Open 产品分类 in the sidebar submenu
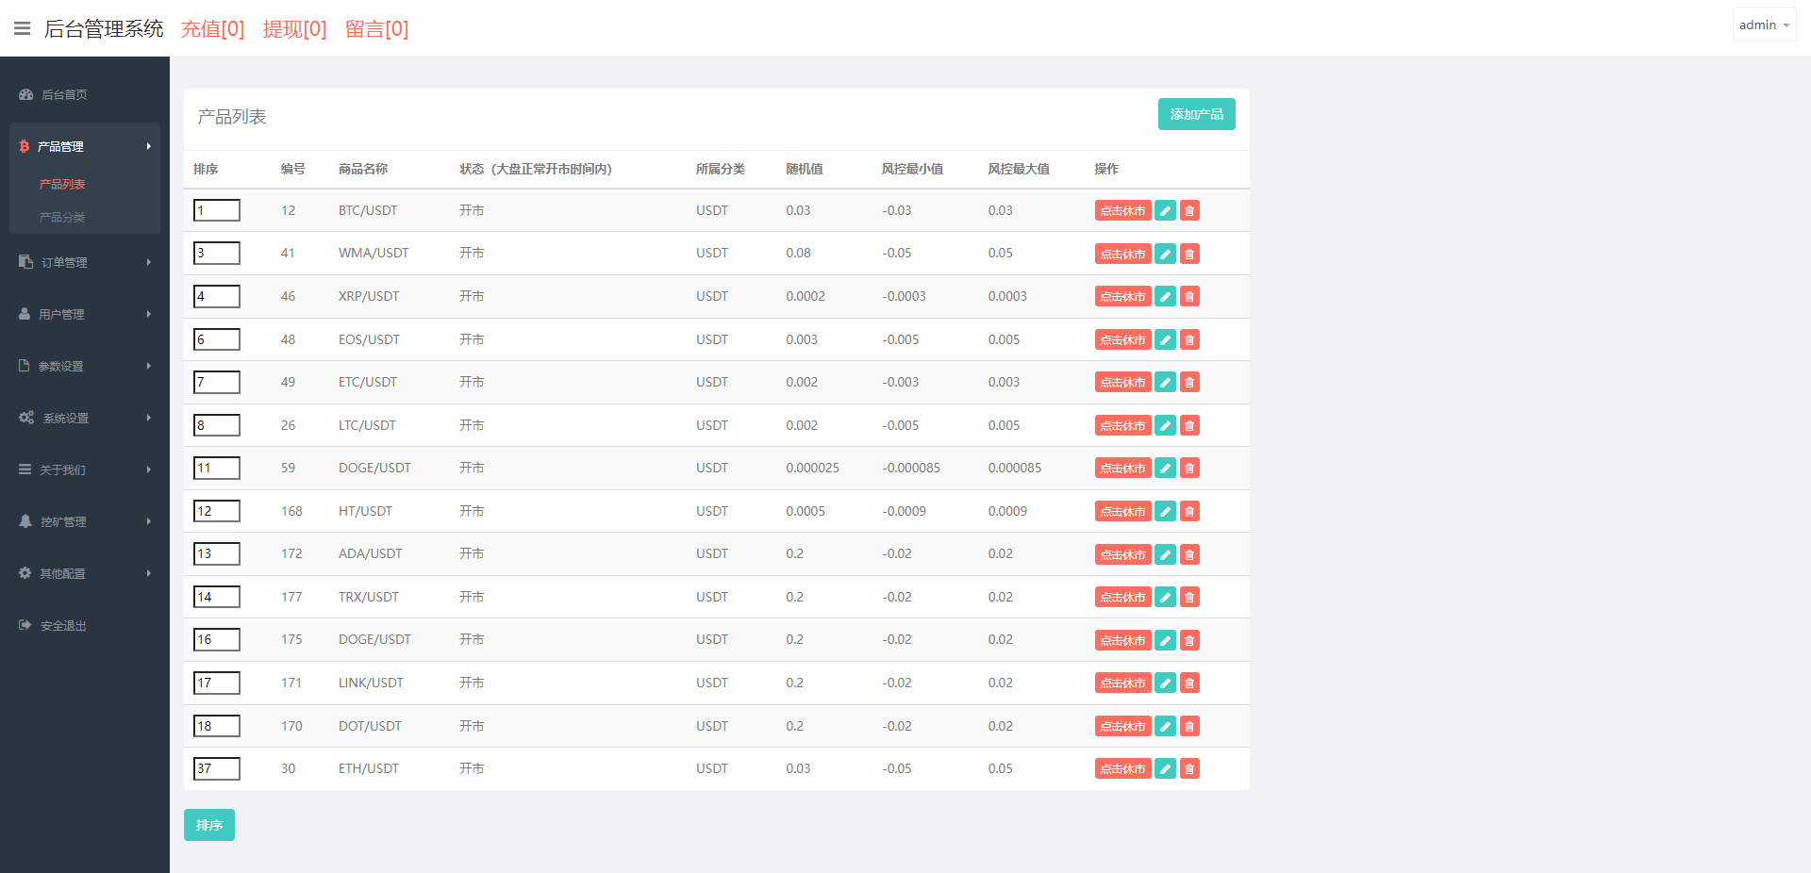Screen dimensions: 1811x873 pos(62,218)
